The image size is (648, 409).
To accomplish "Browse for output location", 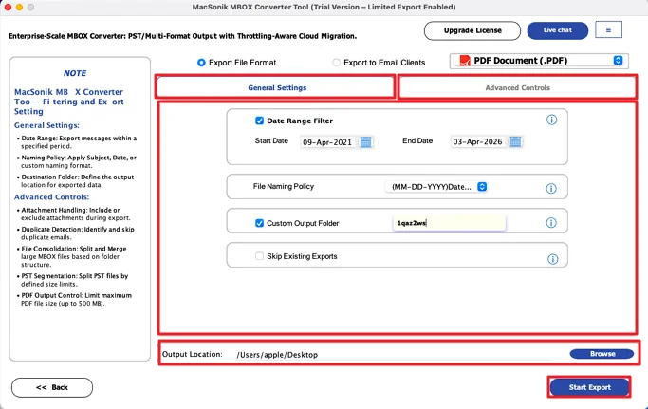I will coord(602,354).
